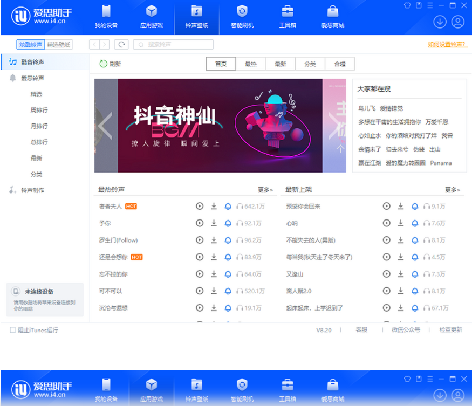Open 爱思铃声 in the sidebar
The height and width of the screenshot is (406, 472).
(x=45, y=78)
